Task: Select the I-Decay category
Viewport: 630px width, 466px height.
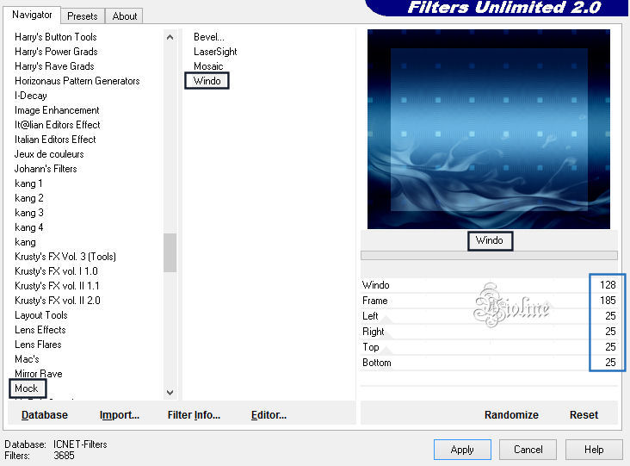Action: pos(31,96)
